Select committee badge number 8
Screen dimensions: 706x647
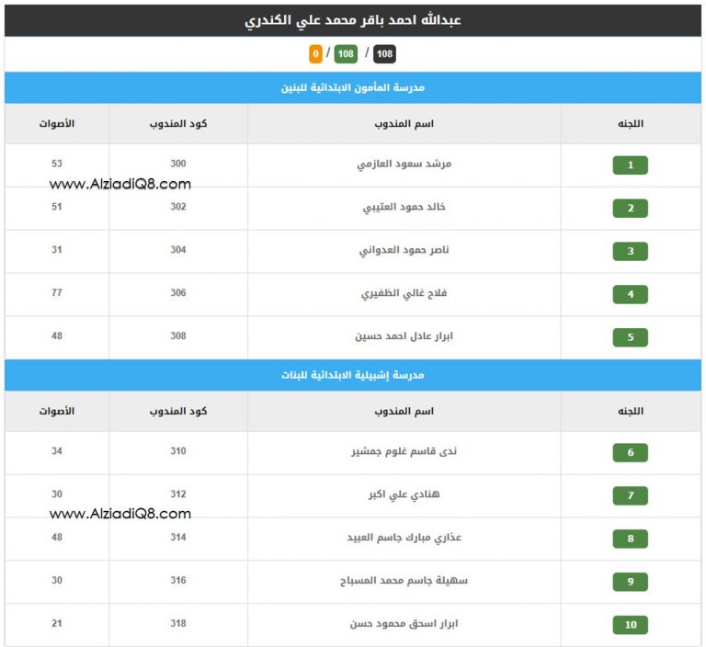(630, 539)
